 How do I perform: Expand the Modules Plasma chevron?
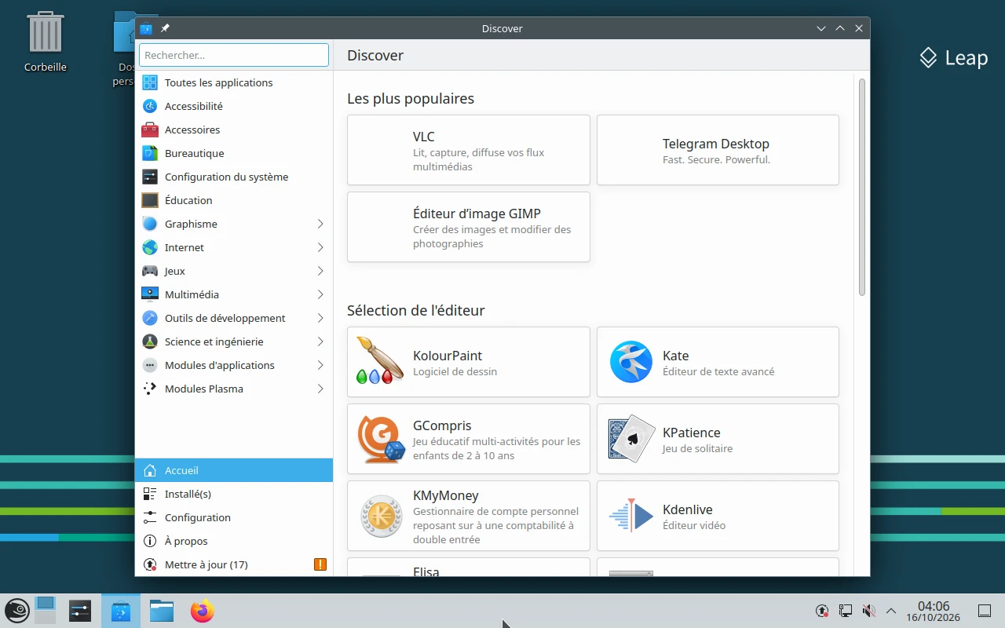point(320,389)
